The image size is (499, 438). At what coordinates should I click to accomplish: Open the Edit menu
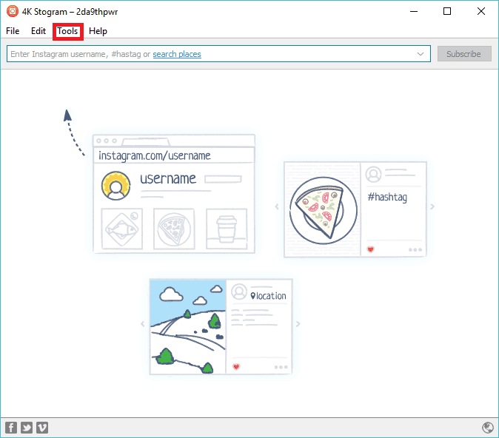click(x=38, y=31)
